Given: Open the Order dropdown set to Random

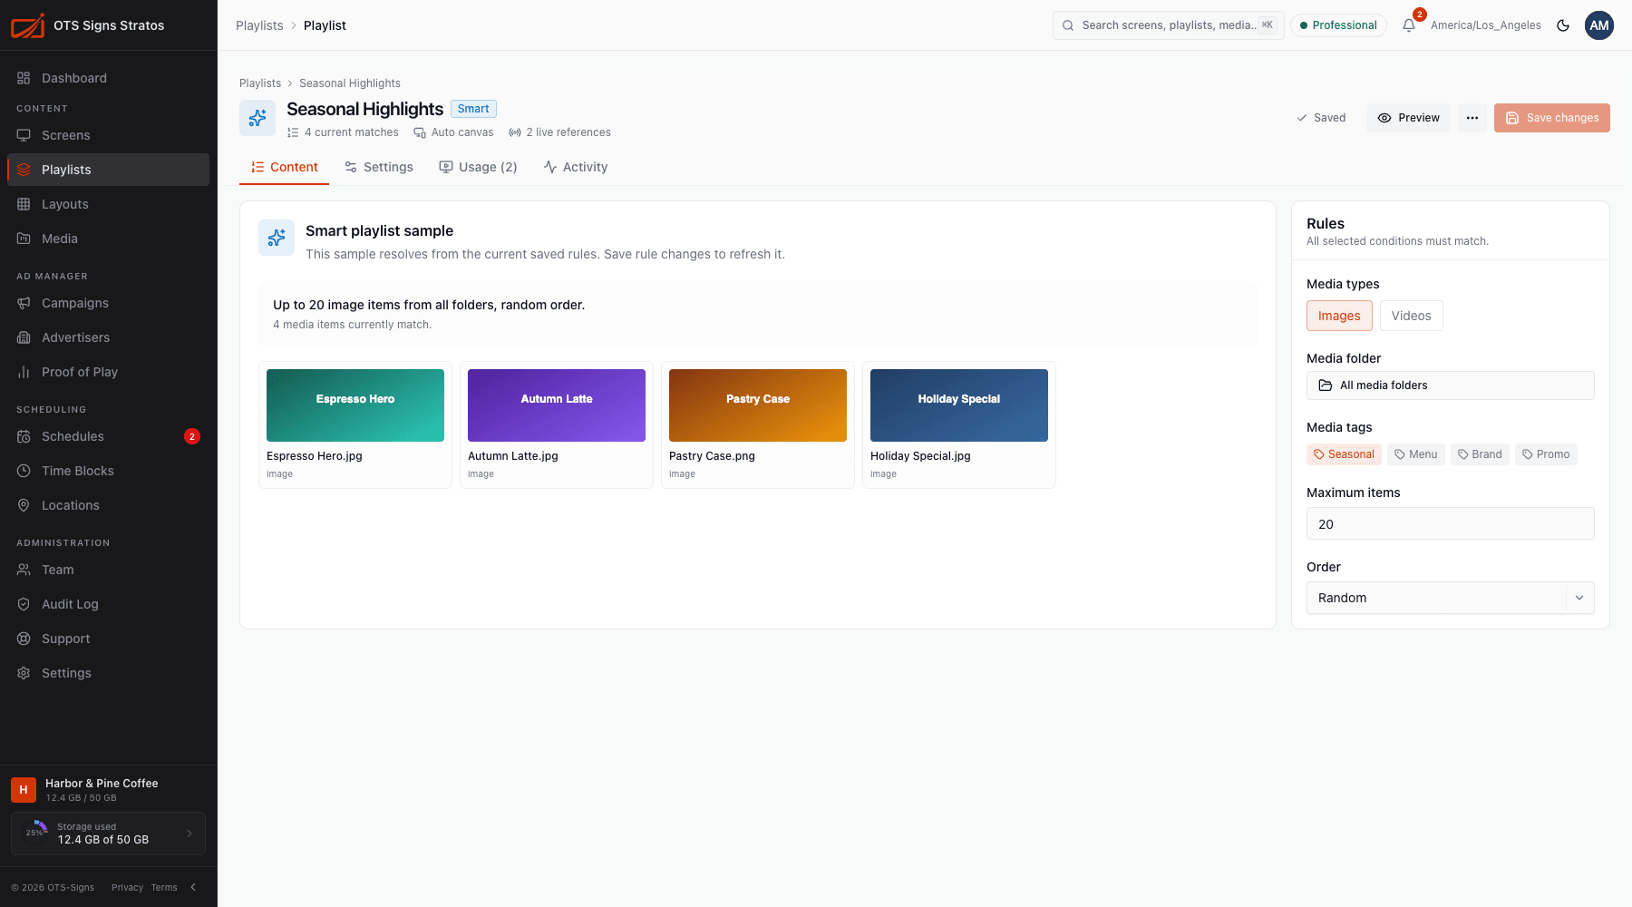Looking at the screenshot, I should click(1450, 598).
